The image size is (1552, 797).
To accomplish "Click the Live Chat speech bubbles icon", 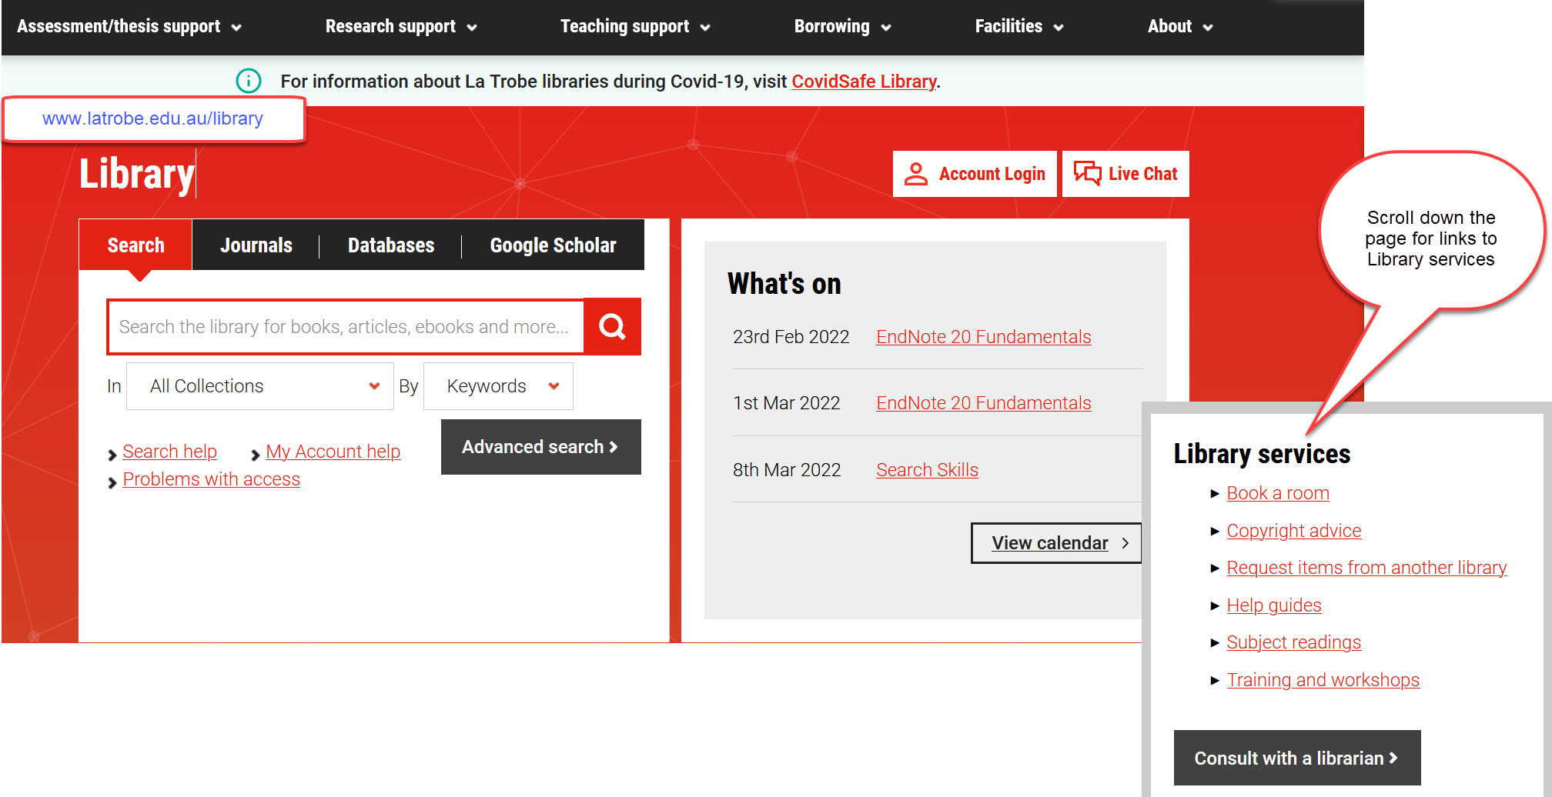I will 1087,174.
